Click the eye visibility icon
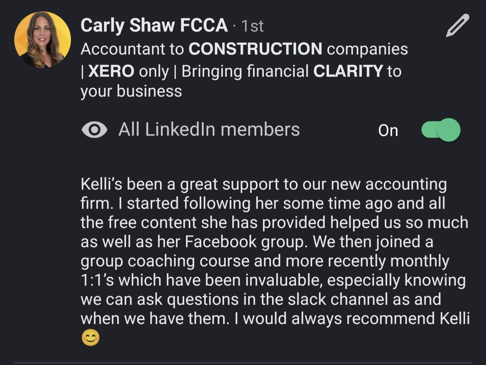The height and width of the screenshot is (365, 486). coord(94,130)
